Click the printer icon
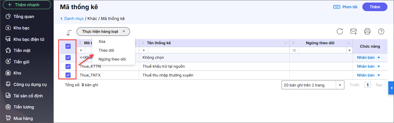Screen dimensions: 394x123 tap(367, 31)
